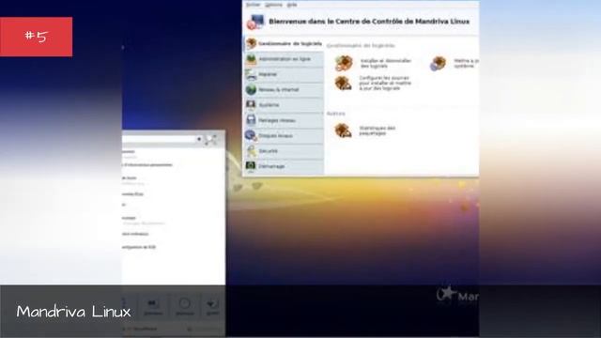Select the clock tab in launcher menu
Viewport: 601px width, 338px height.
click(184, 307)
